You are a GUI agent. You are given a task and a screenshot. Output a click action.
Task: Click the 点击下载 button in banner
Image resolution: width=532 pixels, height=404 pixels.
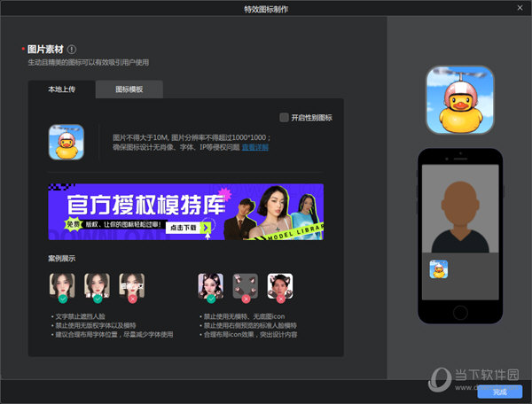click(x=188, y=228)
